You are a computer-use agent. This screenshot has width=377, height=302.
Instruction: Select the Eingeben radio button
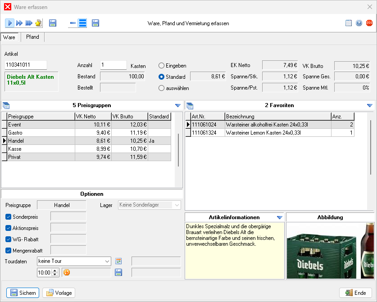(162, 66)
